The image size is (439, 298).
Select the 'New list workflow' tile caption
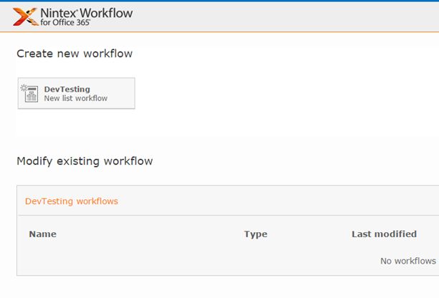click(x=76, y=98)
